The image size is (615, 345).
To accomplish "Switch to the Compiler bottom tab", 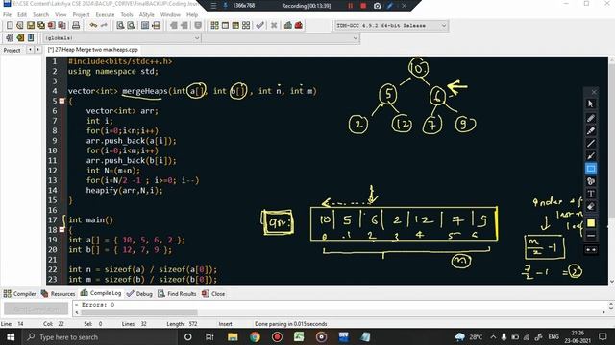I will 19,294.
